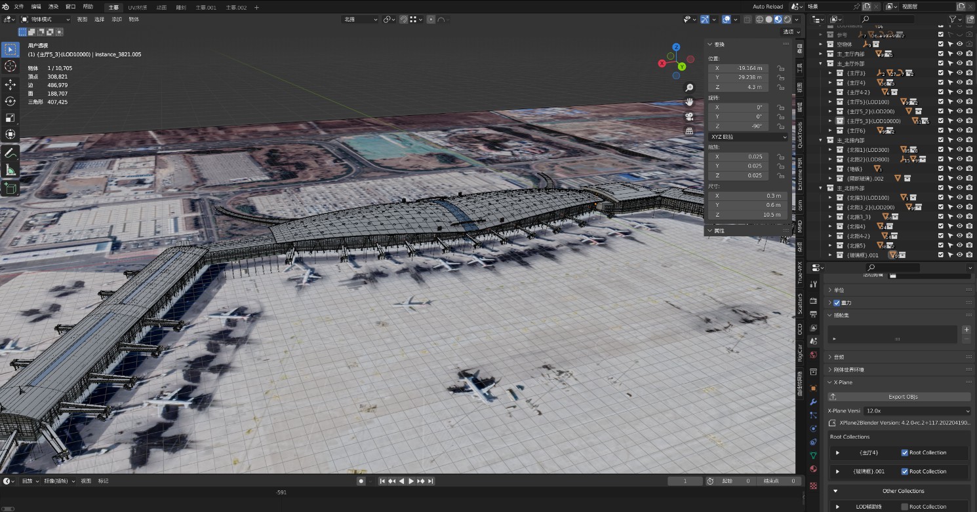Choose the Measure tool
The height and width of the screenshot is (512, 977).
(10, 170)
